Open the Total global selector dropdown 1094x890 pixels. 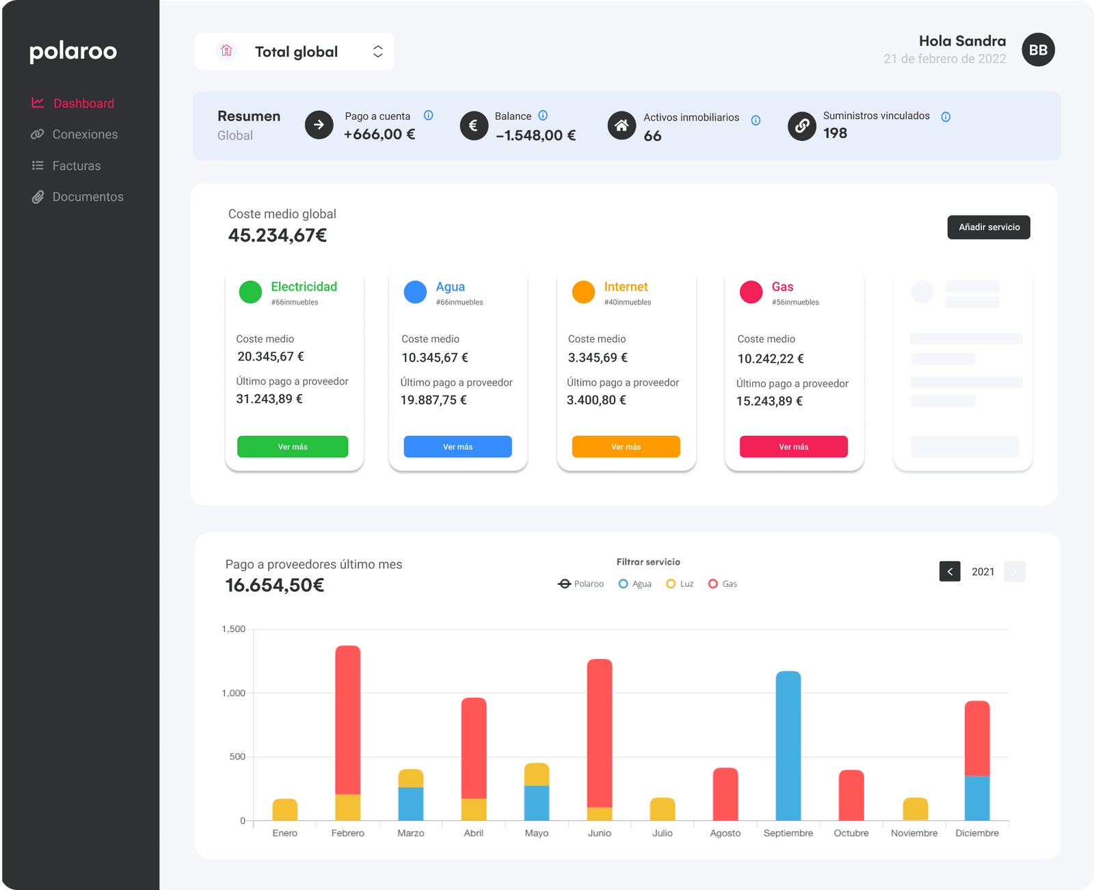point(294,51)
